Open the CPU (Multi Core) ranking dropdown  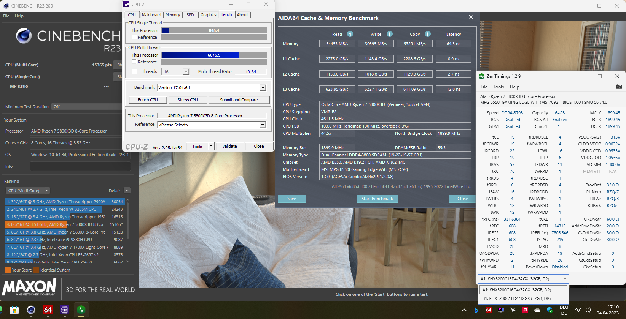(28, 191)
